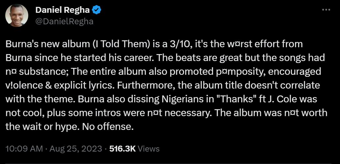
Task: Open Daniel Regha's profile photo
Action: coord(17,15)
